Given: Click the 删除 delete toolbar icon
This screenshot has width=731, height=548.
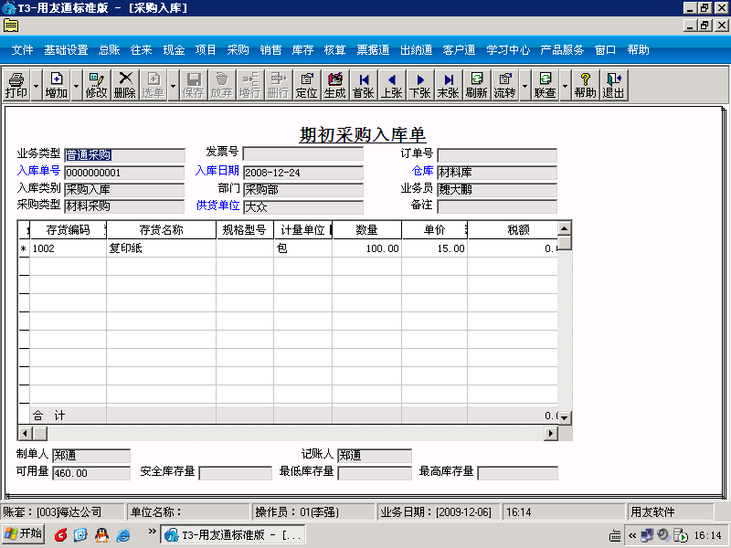Looking at the screenshot, I should pos(125,85).
